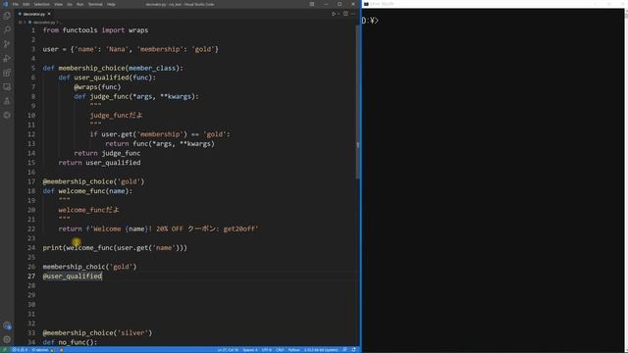
Task: Click the user dictionary assignment on line 3
Action: [131, 49]
